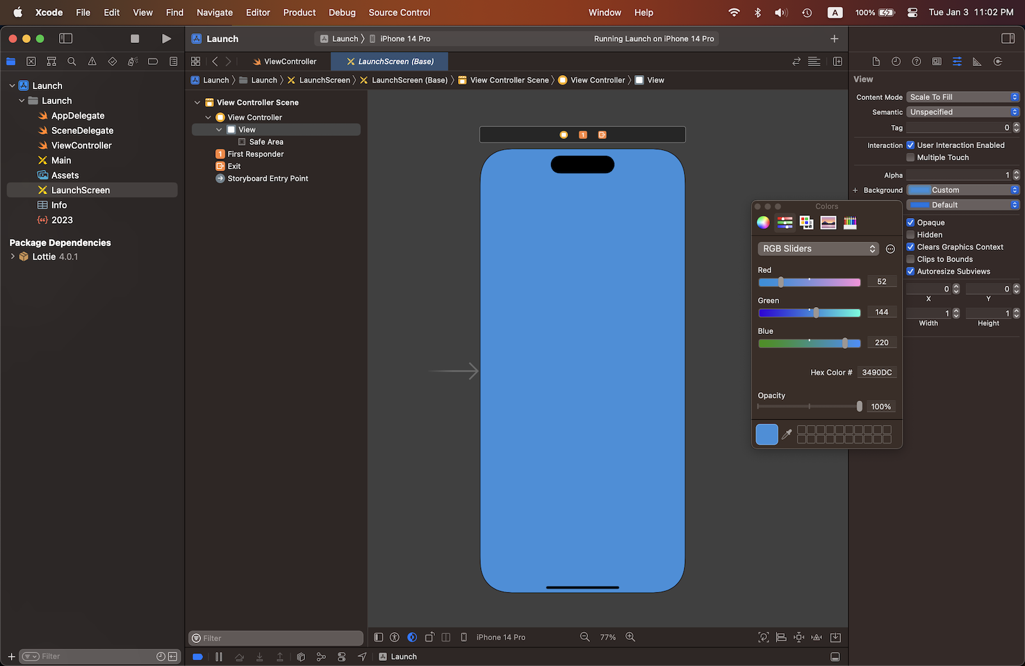Uncheck the Opaque checkbox
This screenshot has width=1025, height=666.
(x=911, y=222)
